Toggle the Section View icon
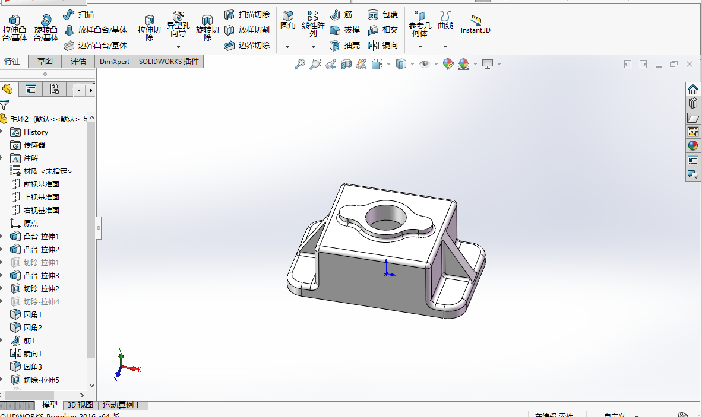This screenshot has width=702, height=417. point(346,65)
